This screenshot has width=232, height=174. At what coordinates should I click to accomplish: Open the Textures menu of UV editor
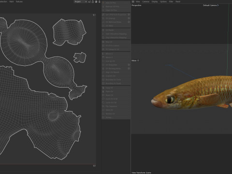pyautogui.click(x=19, y=1)
